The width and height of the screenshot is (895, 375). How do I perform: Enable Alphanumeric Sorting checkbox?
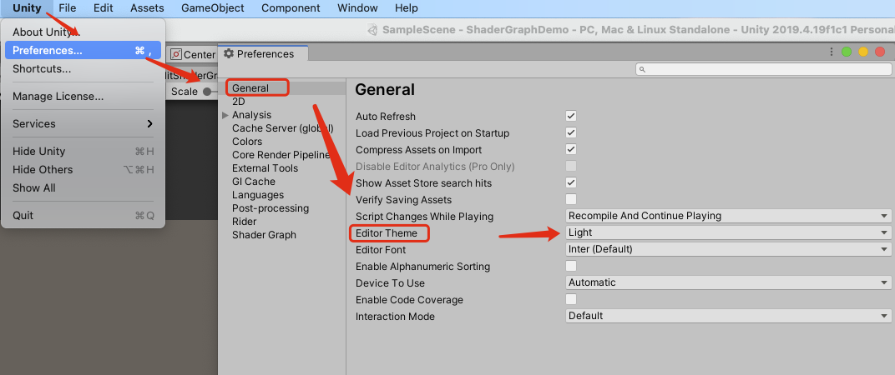click(x=571, y=266)
